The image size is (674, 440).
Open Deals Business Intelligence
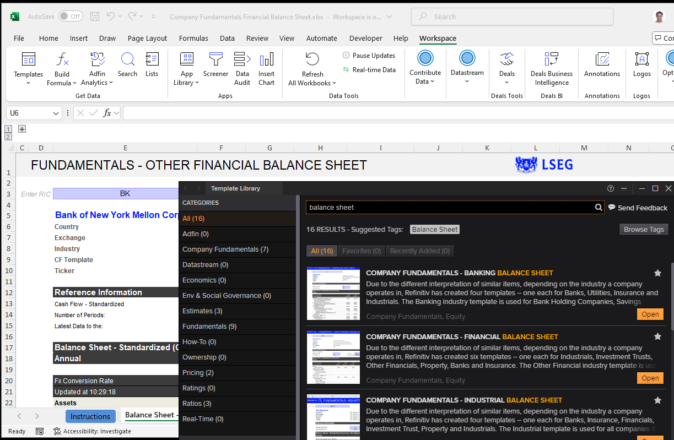552,68
